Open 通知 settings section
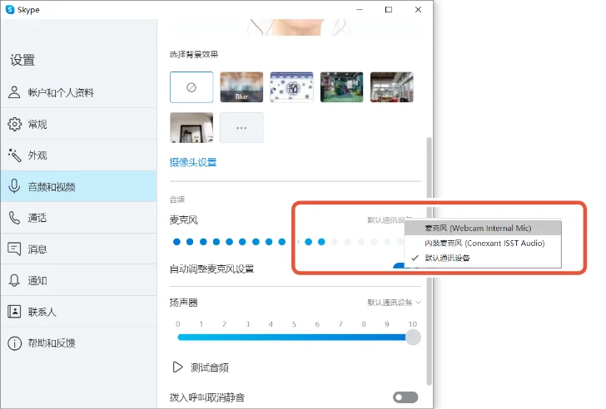This screenshot has height=409, width=606. (x=79, y=280)
